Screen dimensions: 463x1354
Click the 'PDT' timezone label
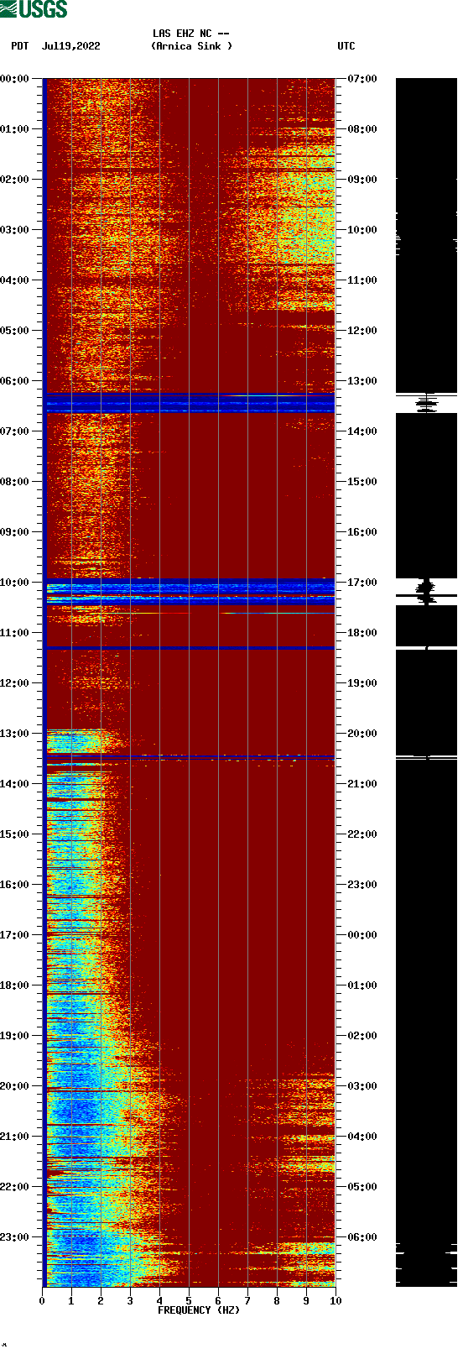(x=20, y=46)
